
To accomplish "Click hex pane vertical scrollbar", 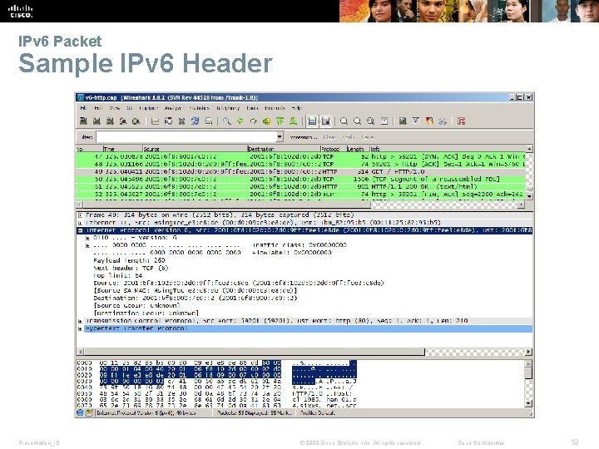I will [529, 383].
